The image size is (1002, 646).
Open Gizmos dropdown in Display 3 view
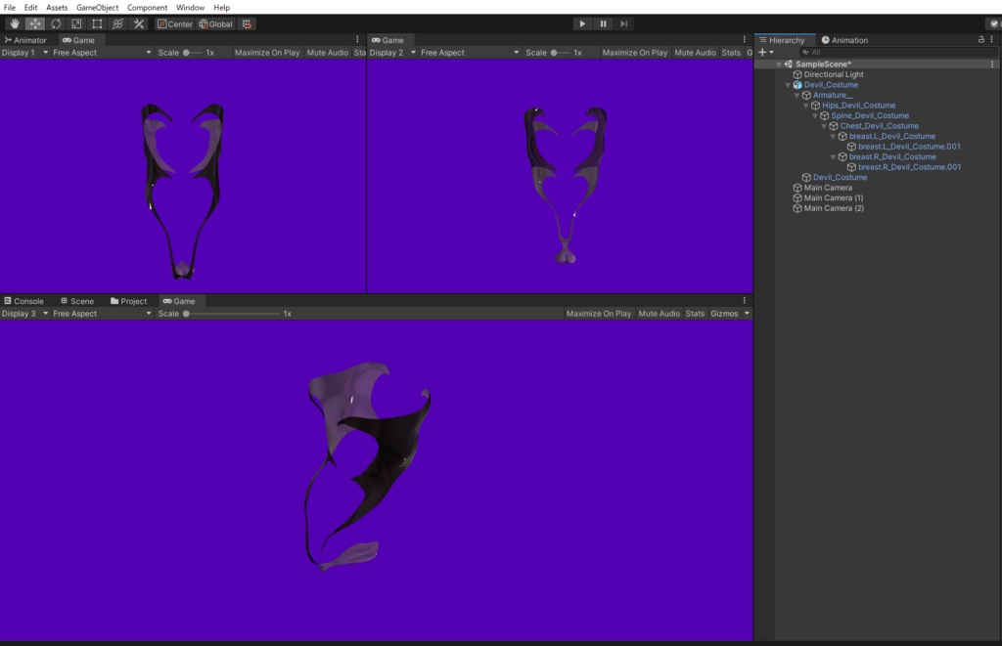click(730, 314)
